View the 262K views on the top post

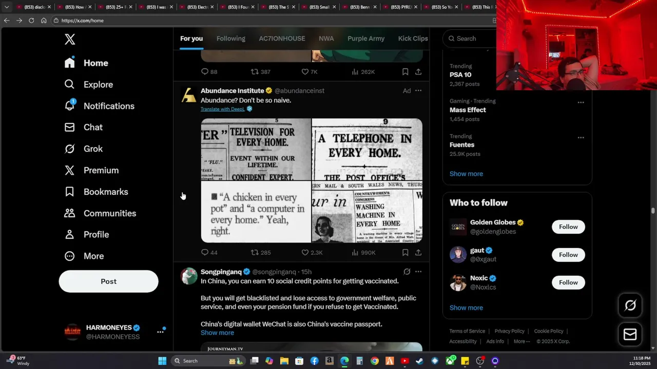pyautogui.click(x=363, y=72)
